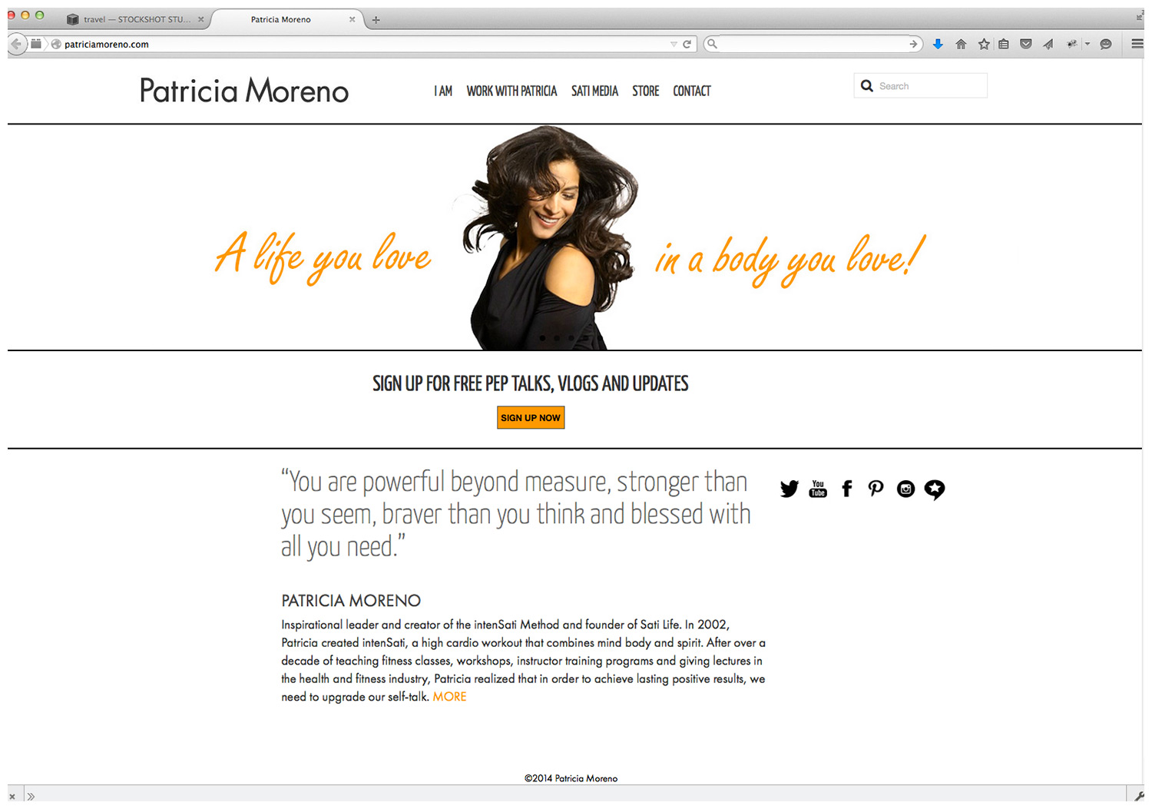Open the SATI MEDIA menu

[x=594, y=91]
